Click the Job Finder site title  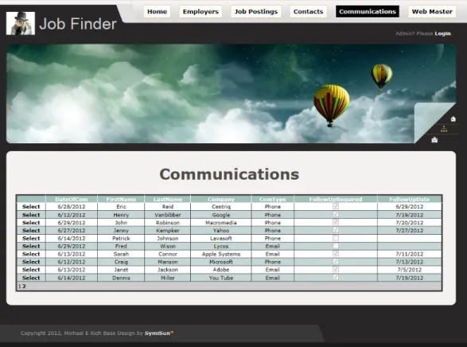coord(78,24)
